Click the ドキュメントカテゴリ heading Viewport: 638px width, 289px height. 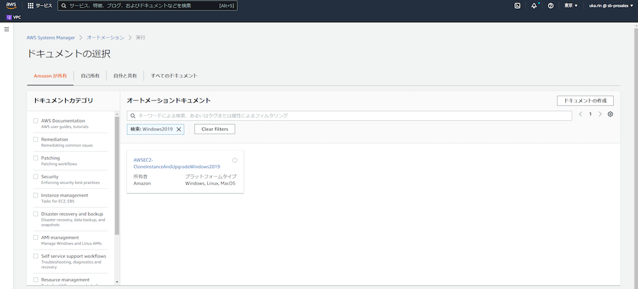pos(63,100)
